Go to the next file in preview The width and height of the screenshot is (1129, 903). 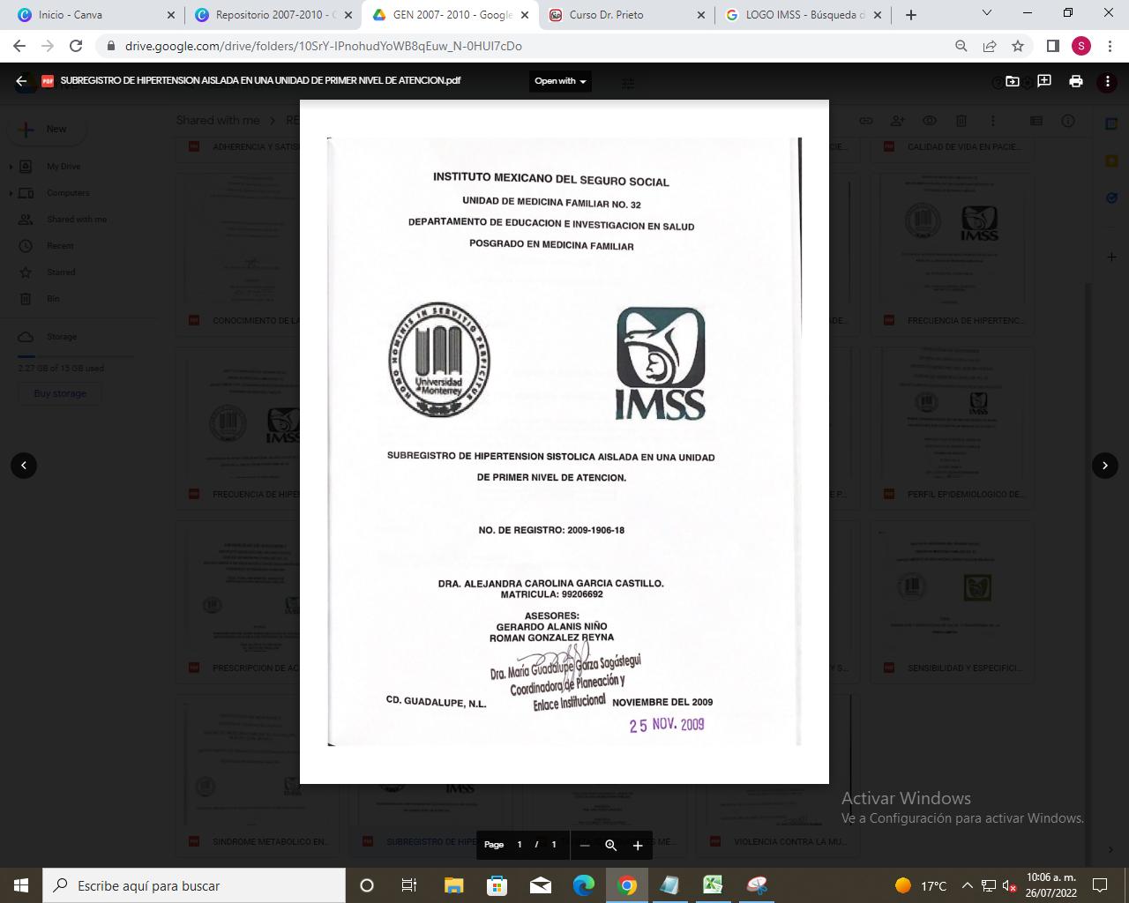[1105, 465]
